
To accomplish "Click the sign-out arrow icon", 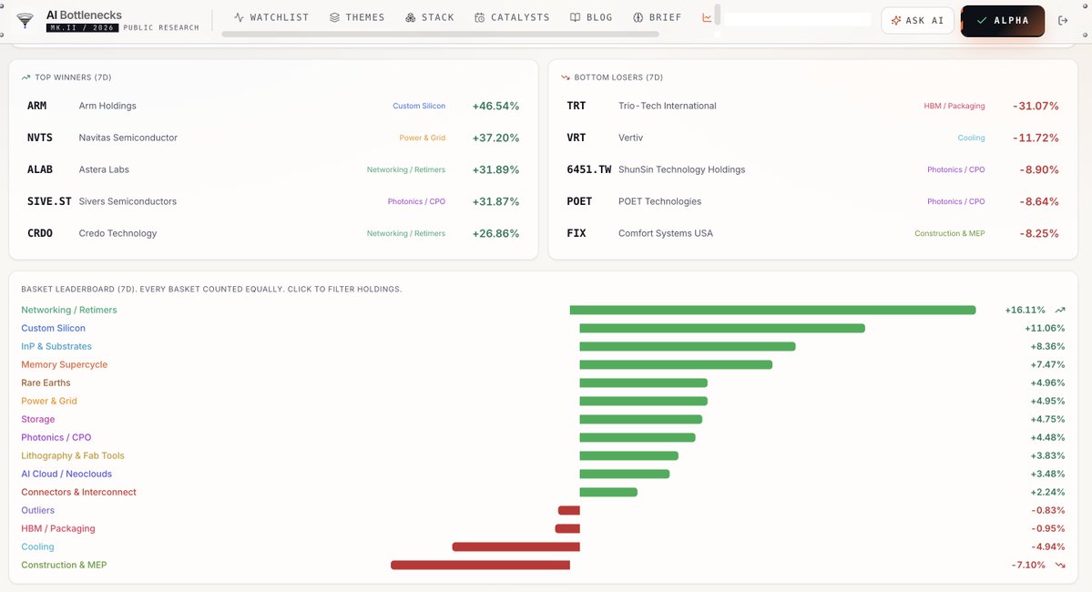I will pyautogui.click(x=1063, y=20).
